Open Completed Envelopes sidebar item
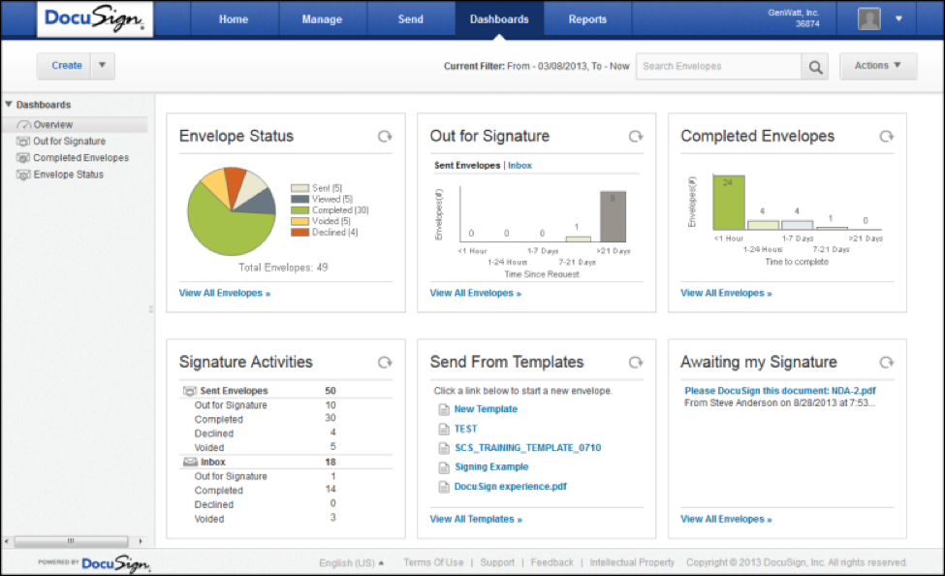The image size is (945, 576). [x=80, y=158]
